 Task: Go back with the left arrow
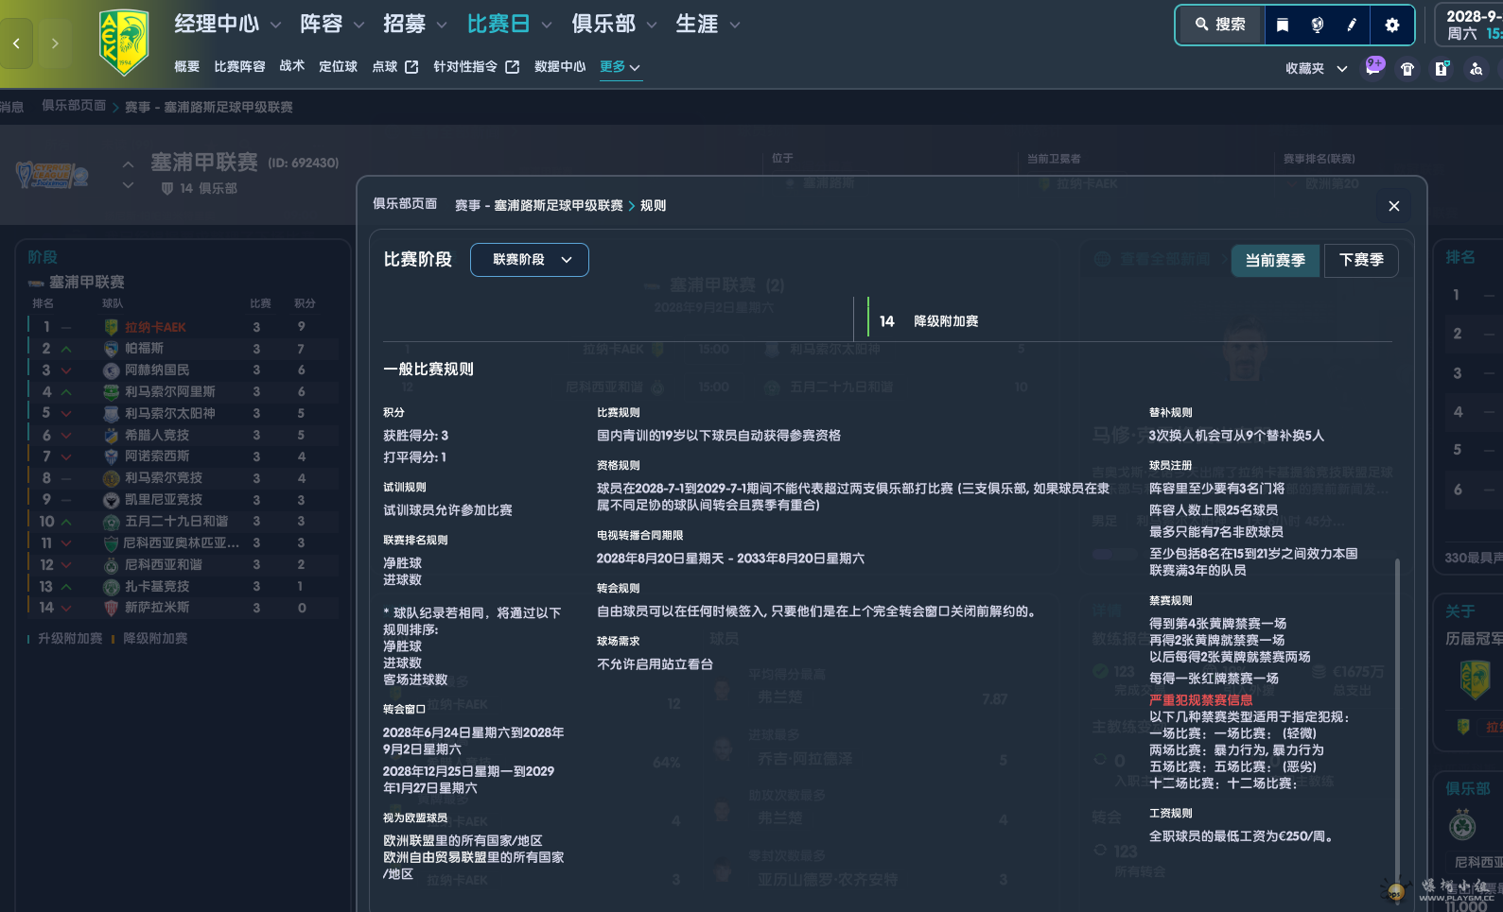[17, 43]
